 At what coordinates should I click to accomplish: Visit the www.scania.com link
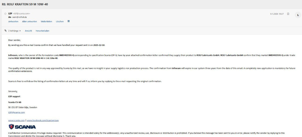pos(16,120)
